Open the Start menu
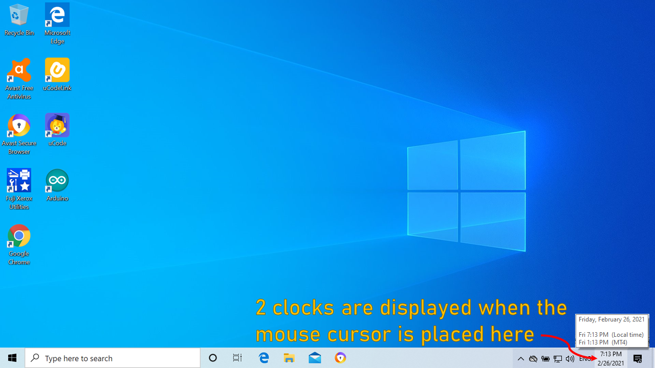 [12, 358]
